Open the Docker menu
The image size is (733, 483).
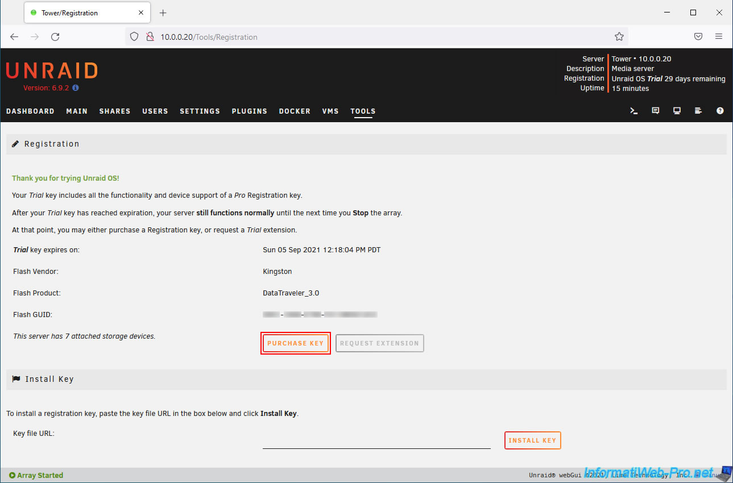tap(295, 111)
